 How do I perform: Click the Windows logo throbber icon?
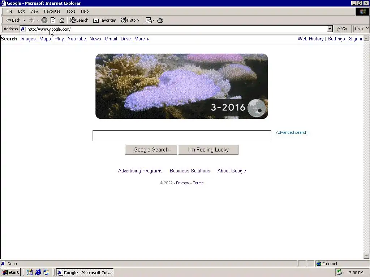pyautogui.click(x=362, y=12)
